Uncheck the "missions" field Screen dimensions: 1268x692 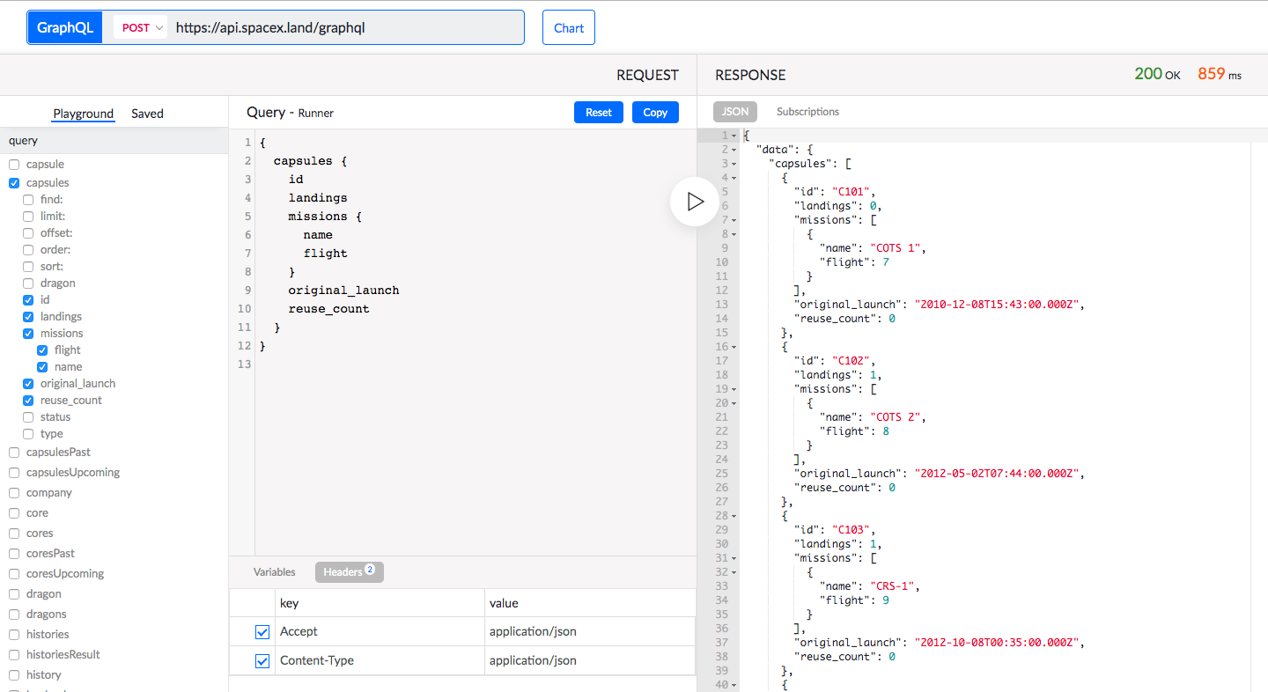point(27,333)
